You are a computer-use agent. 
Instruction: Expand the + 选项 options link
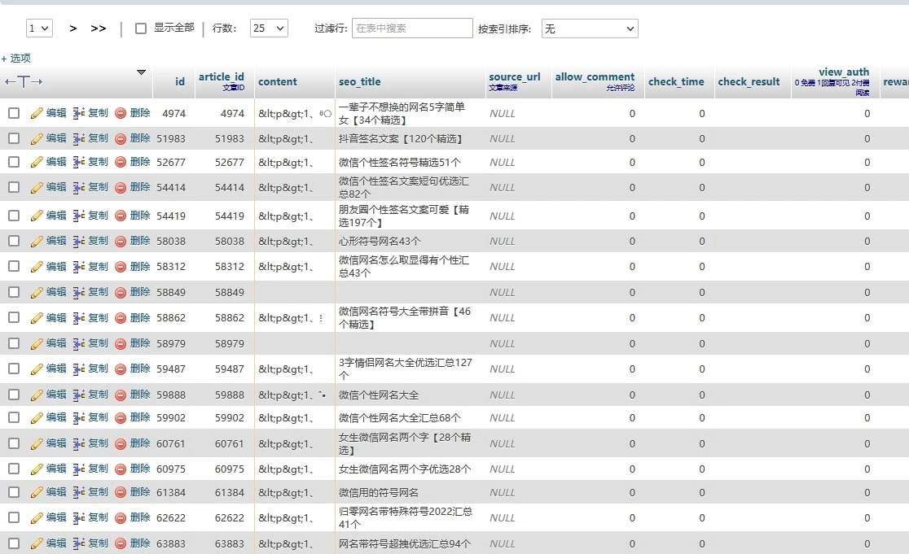16,59
